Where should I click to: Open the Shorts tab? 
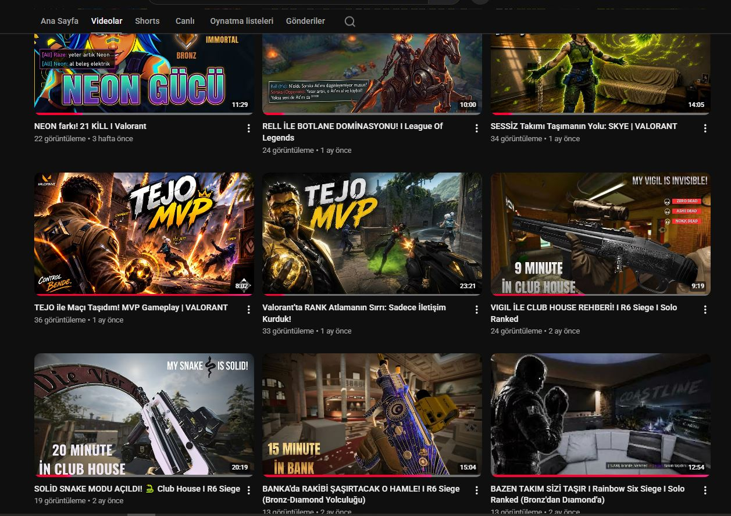tap(147, 21)
